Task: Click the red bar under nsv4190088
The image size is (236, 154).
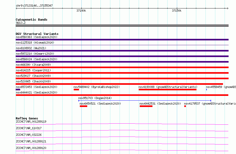Action: [x=168, y=90]
